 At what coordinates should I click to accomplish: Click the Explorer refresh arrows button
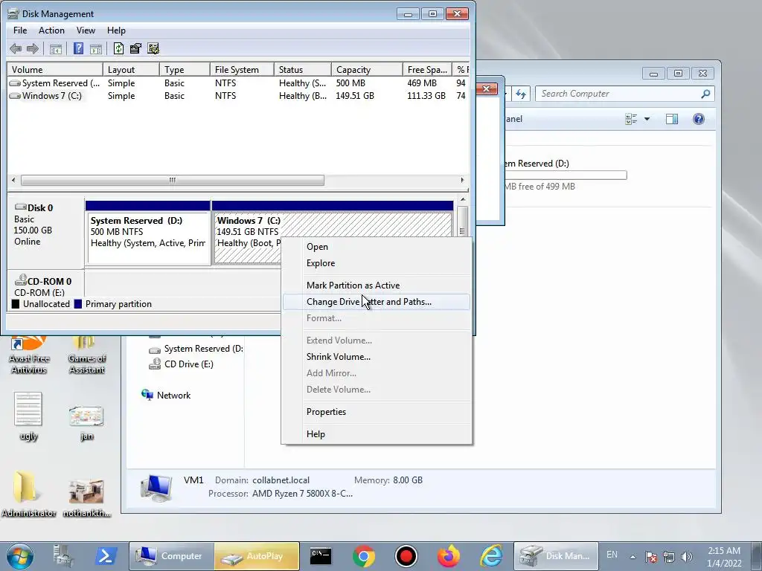[521, 94]
